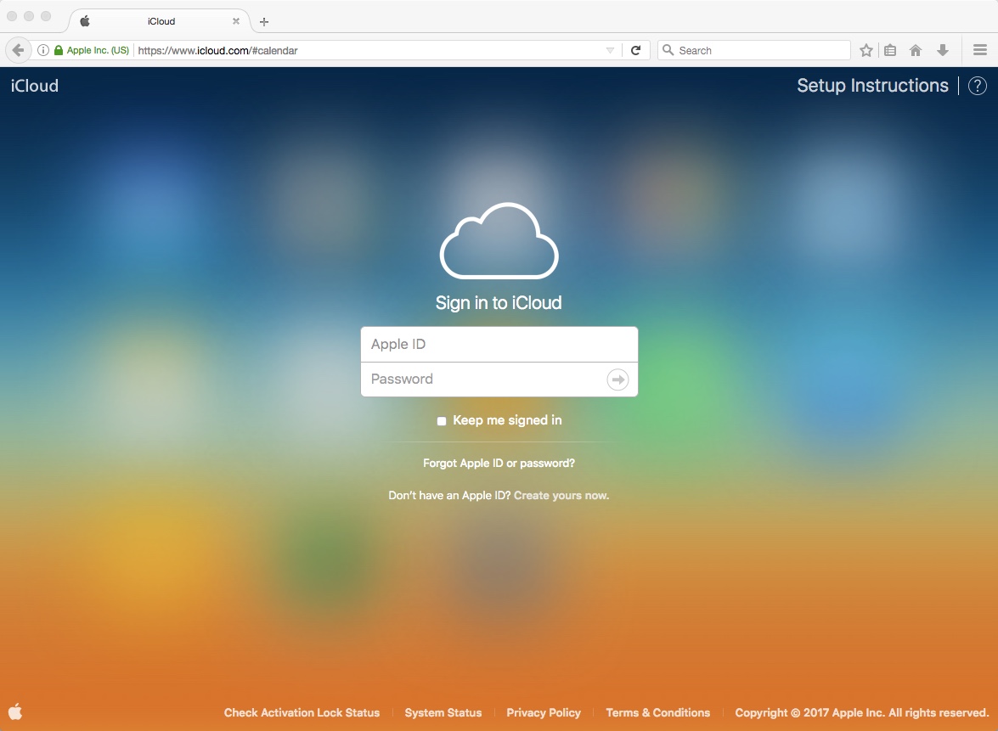Image resolution: width=998 pixels, height=731 pixels.
Task: Show bookmarks list icon
Action: click(x=890, y=50)
